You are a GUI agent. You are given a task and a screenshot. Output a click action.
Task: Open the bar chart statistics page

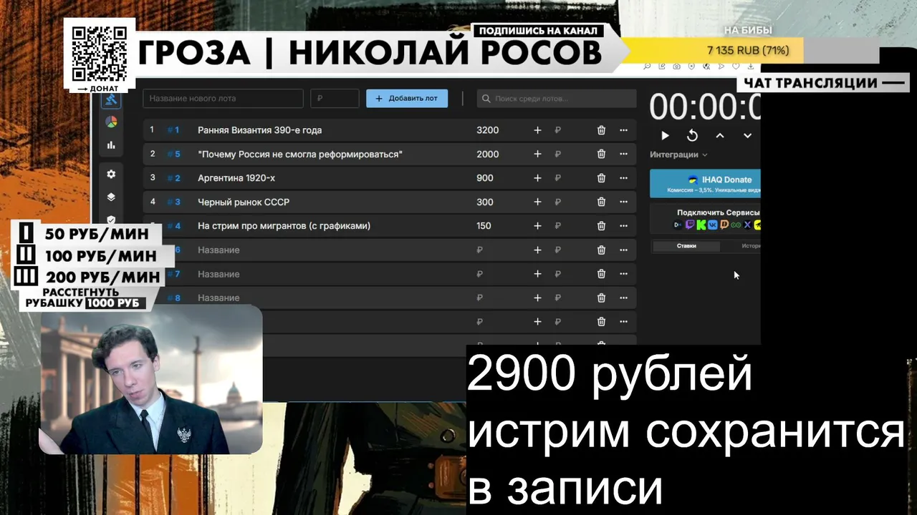point(111,145)
